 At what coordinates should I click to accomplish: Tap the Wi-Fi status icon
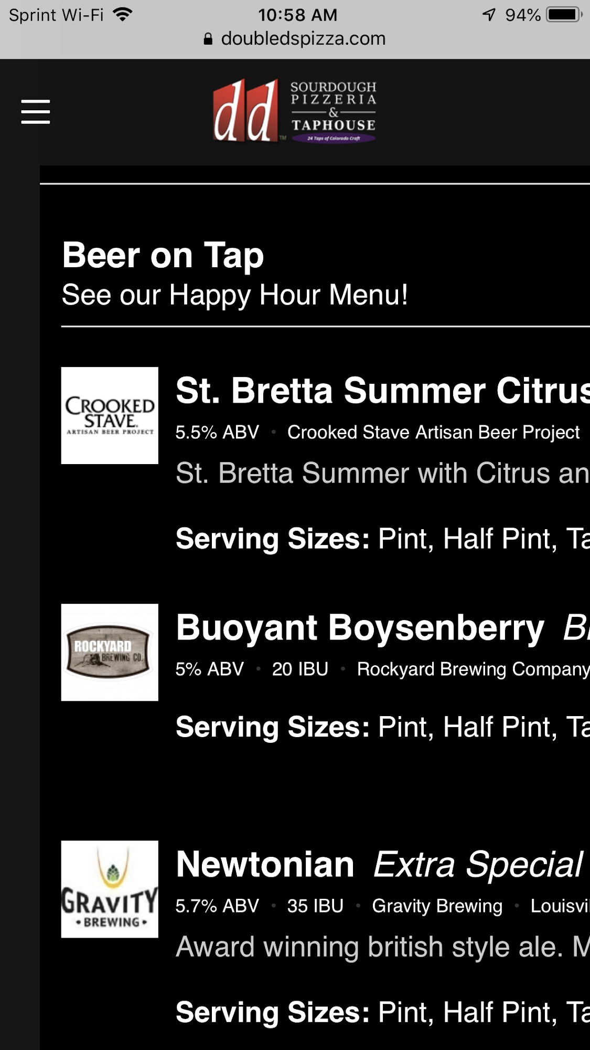point(123,15)
